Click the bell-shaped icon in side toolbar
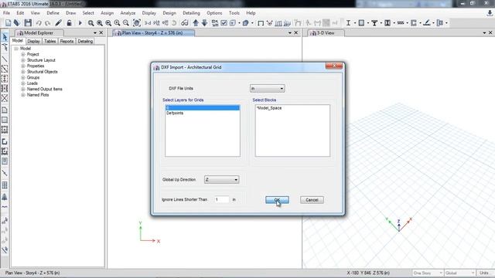Image resolution: width=495 pixels, height=278 pixels. coord(5,197)
